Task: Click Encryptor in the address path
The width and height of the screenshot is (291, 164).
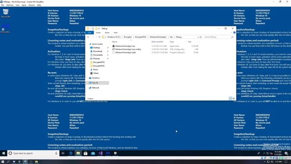Action: (x=128, y=37)
